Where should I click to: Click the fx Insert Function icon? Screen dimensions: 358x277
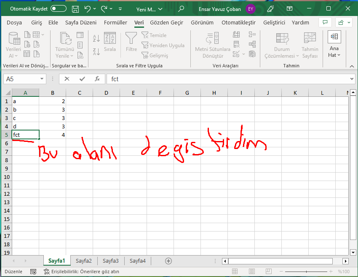[97, 79]
